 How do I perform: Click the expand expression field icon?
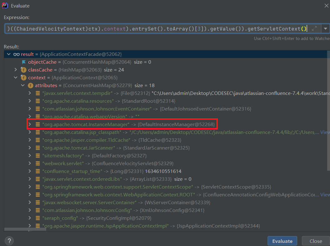click(314, 29)
